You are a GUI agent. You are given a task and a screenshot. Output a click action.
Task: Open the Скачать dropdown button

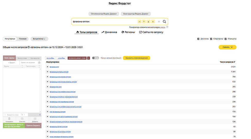tap(227, 47)
